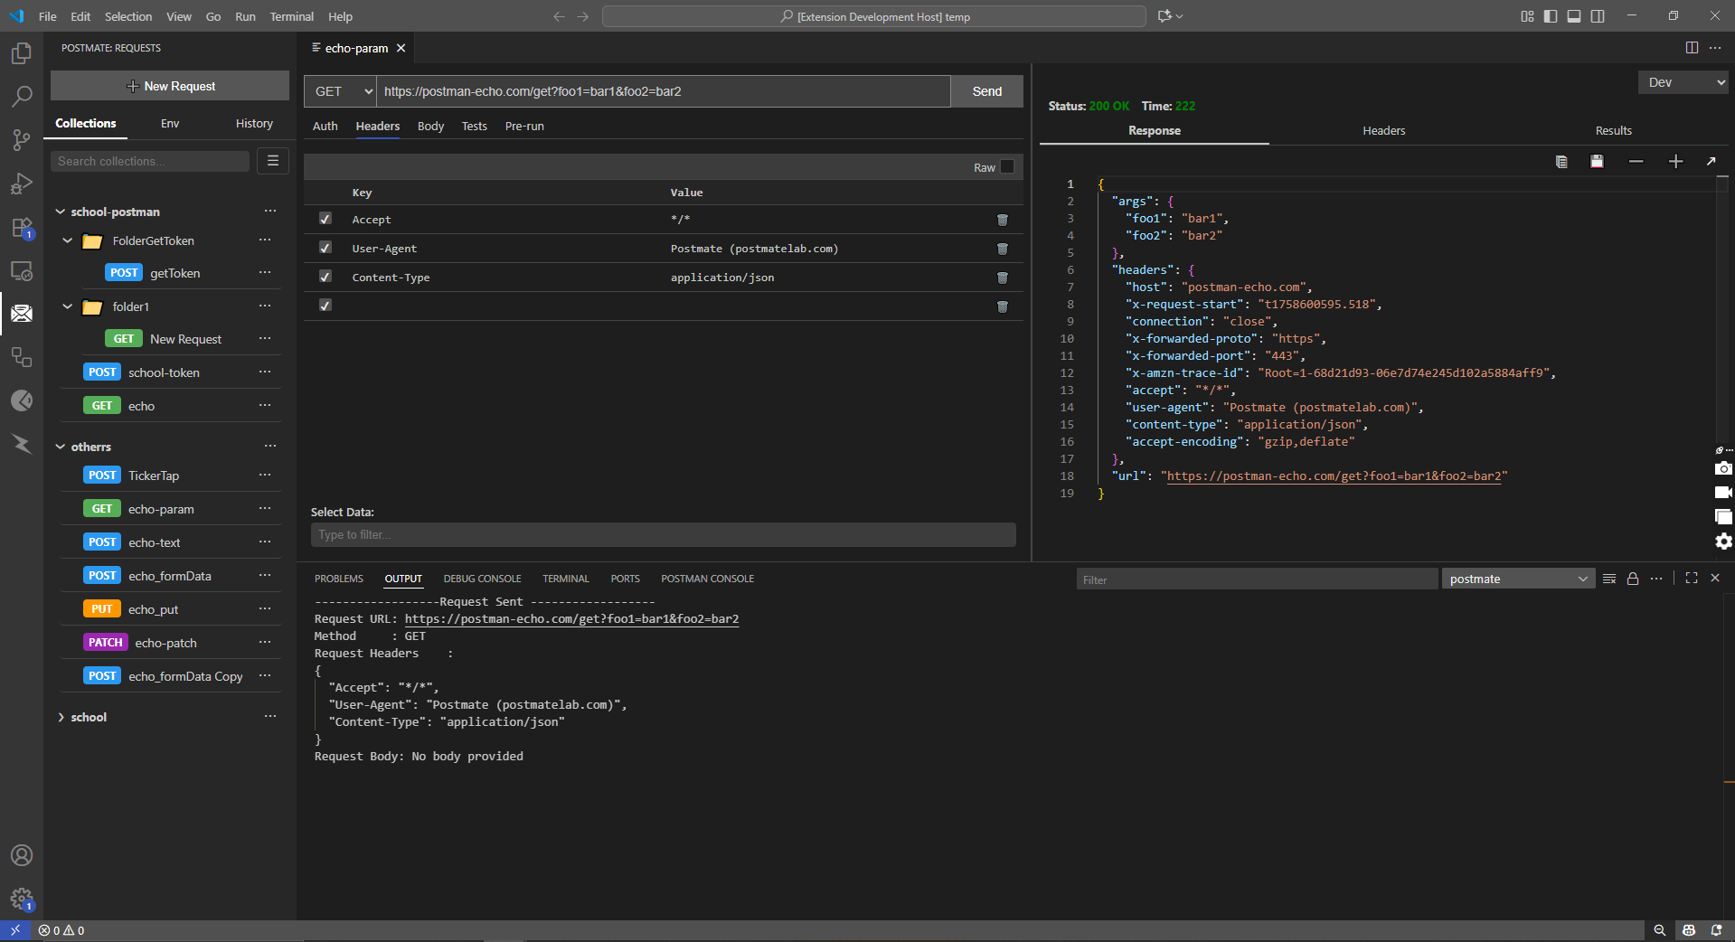Screen dimensions: 1735x942
Task: Copy the response body to clipboard
Action: [1561, 162]
